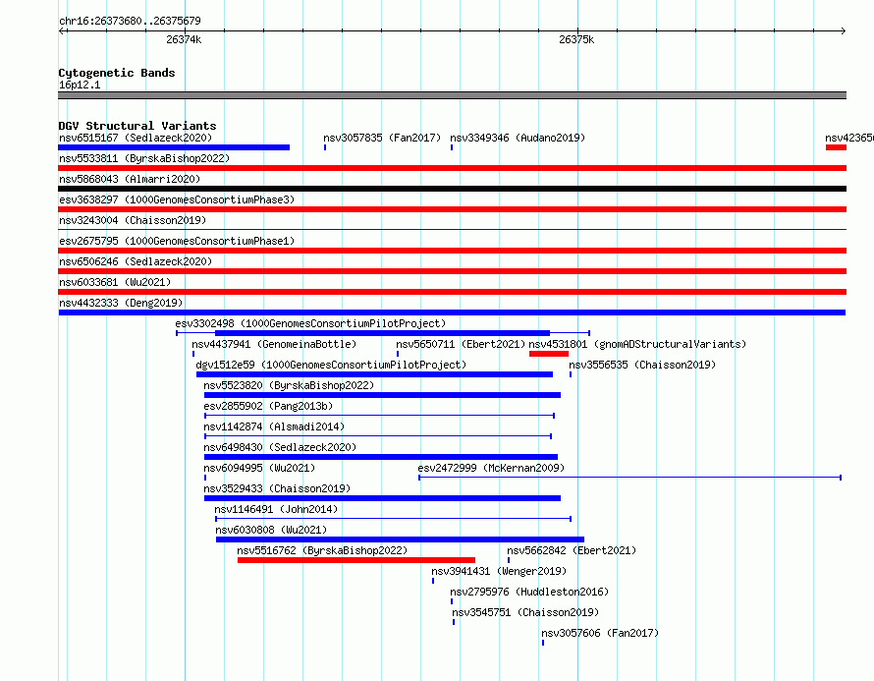874x681 pixels.
Task: Click nsv6030808 (Wu2021) label
Action: (271, 530)
